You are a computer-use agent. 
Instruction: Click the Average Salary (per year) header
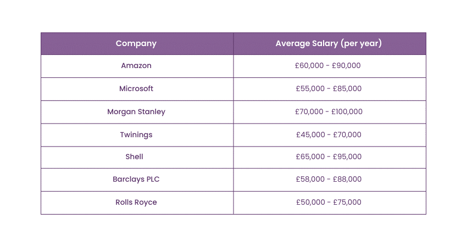click(x=329, y=44)
